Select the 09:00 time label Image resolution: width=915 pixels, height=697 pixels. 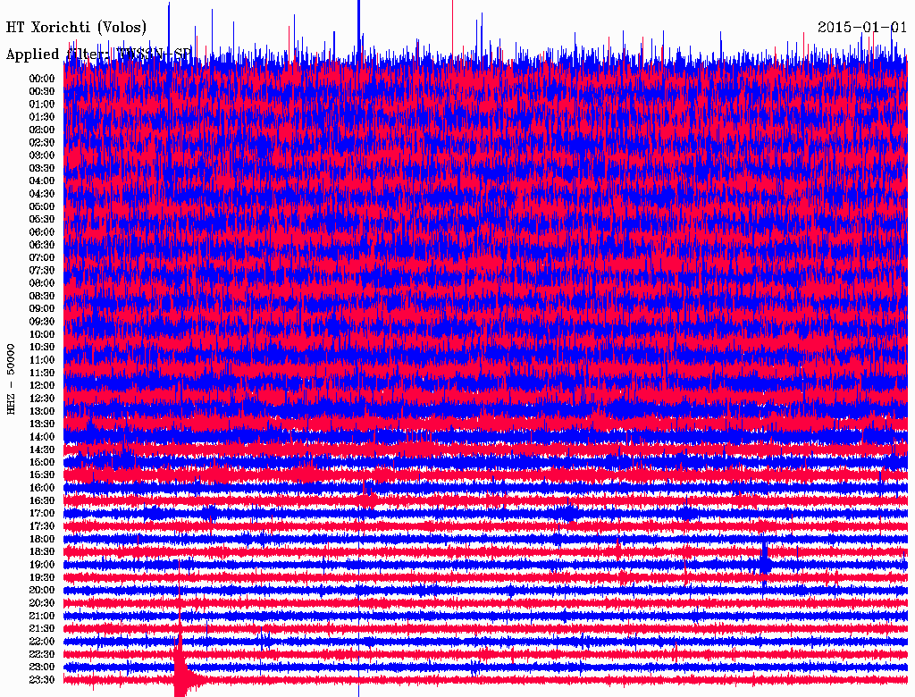(x=42, y=309)
